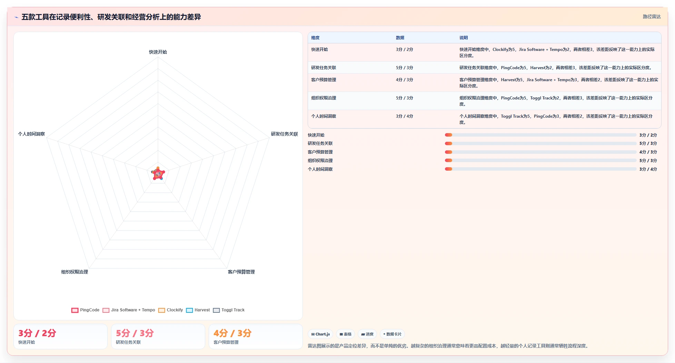
Task: Click the 4分 / 3分 value beside progress bar
Action: [648, 152]
